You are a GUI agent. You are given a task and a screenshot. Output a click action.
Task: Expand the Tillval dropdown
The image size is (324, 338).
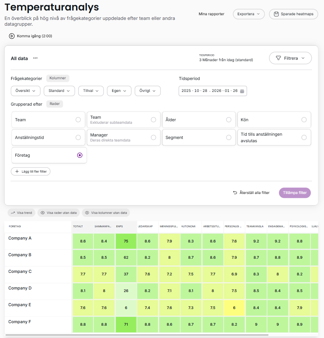(91, 91)
